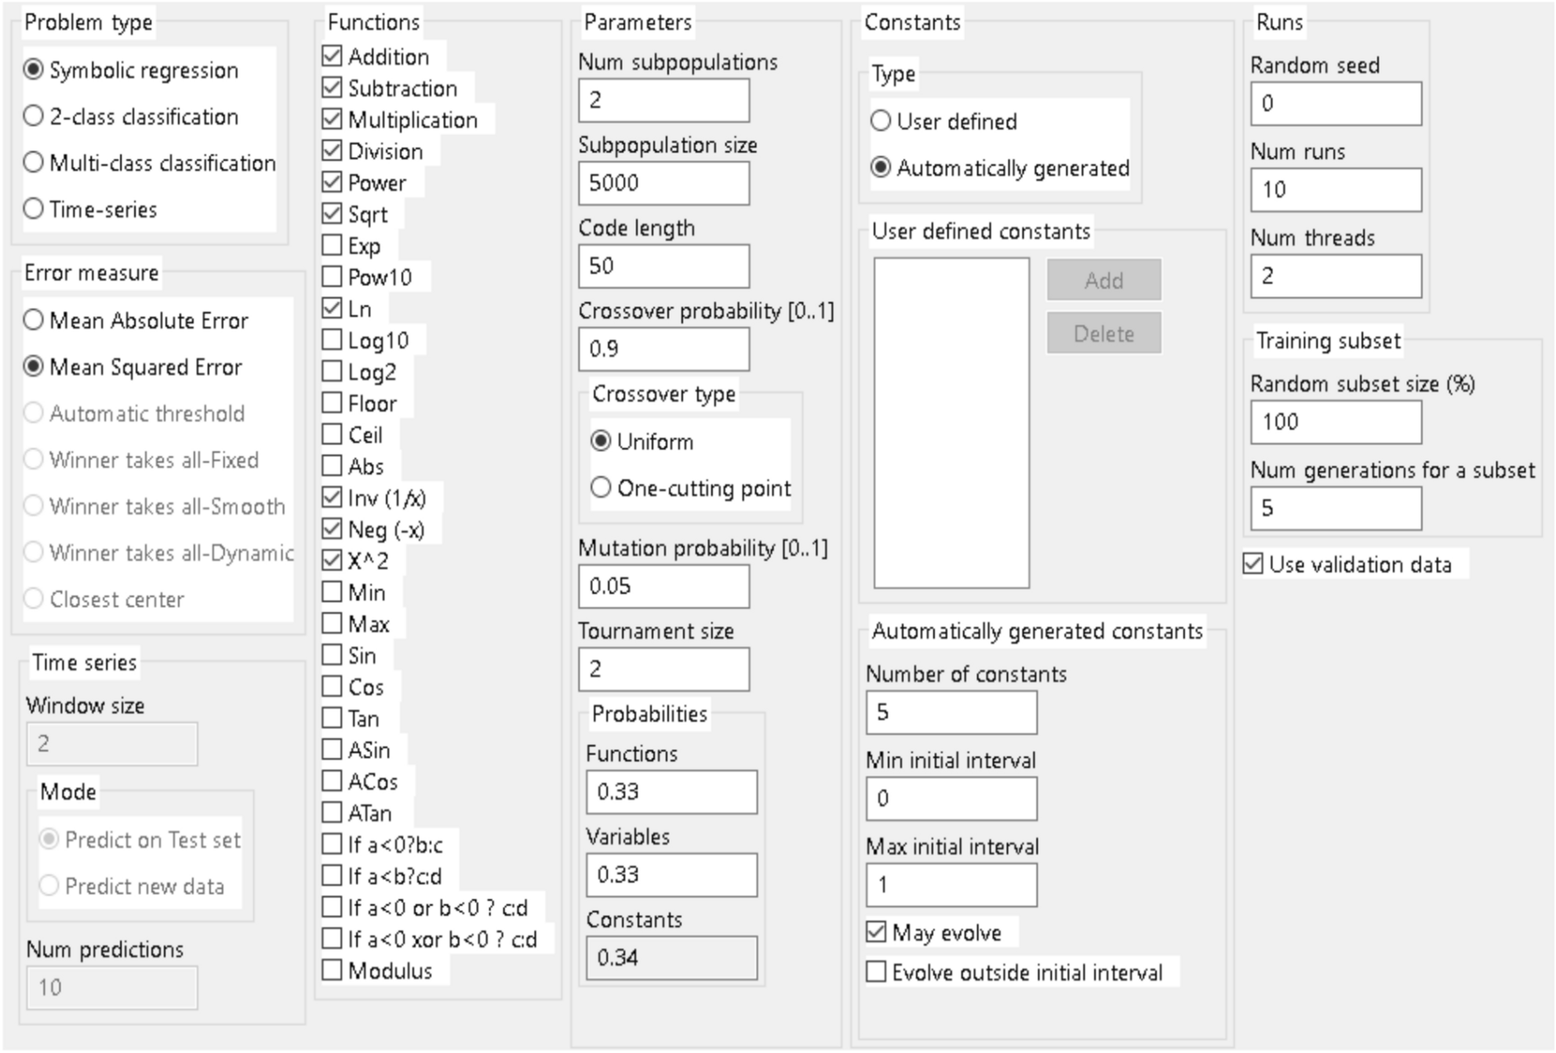
Task: Select 2-class classification problem type
Action: (x=34, y=116)
